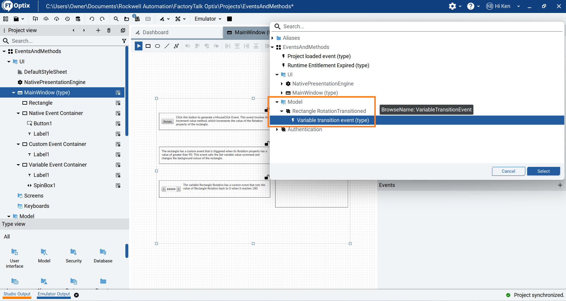
Task: Click the Database type folder icon
Action: pyautogui.click(x=103, y=252)
